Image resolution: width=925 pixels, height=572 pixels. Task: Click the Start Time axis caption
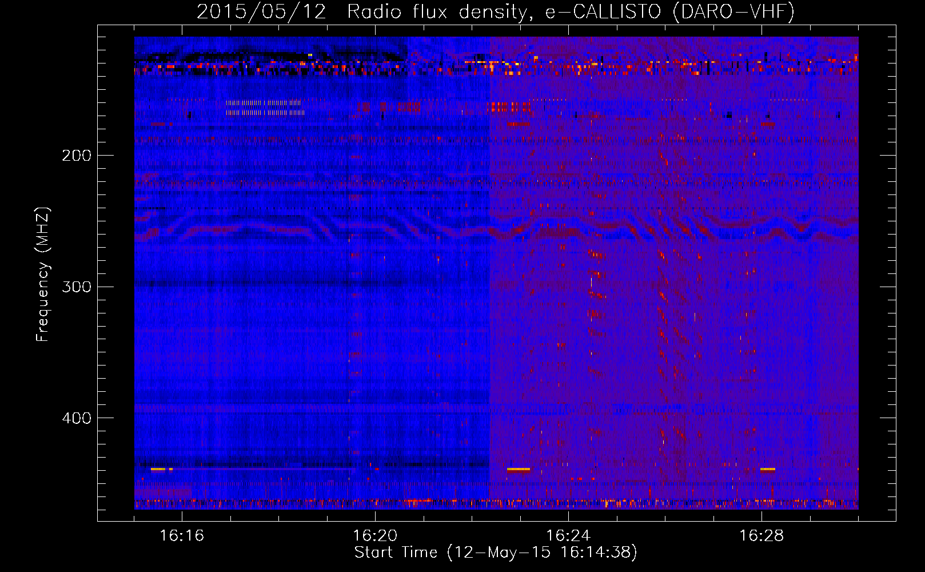point(496,553)
